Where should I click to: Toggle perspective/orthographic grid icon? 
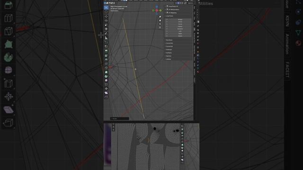(x=160, y=27)
